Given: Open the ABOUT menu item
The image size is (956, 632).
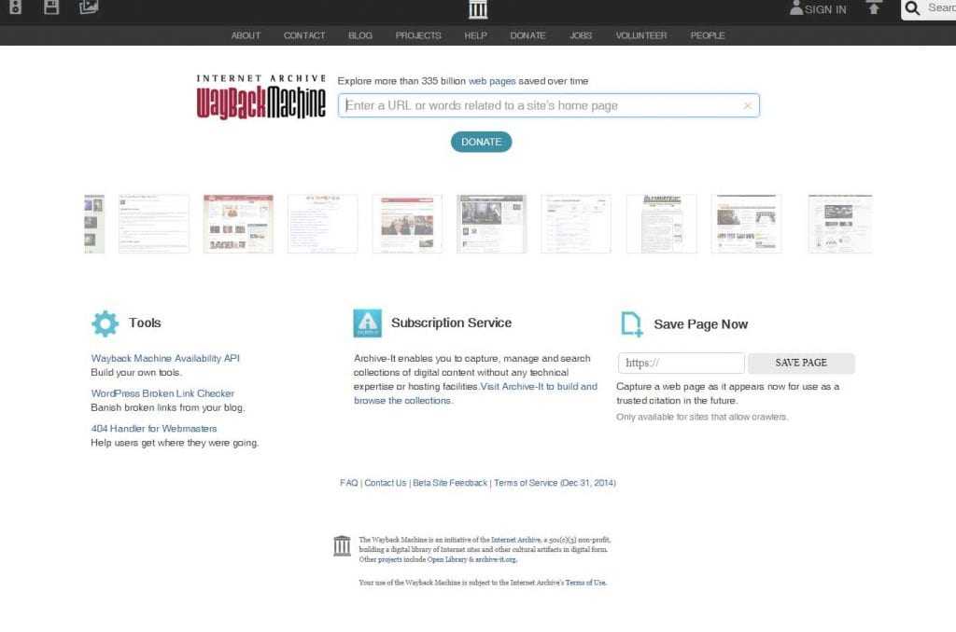Looking at the screenshot, I should click(246, 35).
